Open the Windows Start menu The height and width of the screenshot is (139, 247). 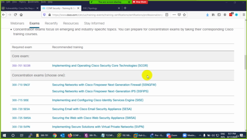click(4, 136)
